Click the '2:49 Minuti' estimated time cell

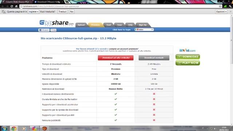tap(154, 64)
